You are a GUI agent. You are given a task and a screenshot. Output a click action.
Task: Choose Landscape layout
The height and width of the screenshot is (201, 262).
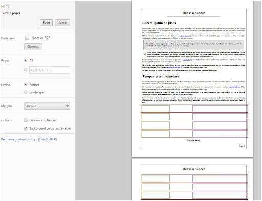tap(26, 92)
